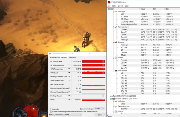Click the Min column header
The height and width of the screenshot is (117, 180).
click(x=158, y=9)
